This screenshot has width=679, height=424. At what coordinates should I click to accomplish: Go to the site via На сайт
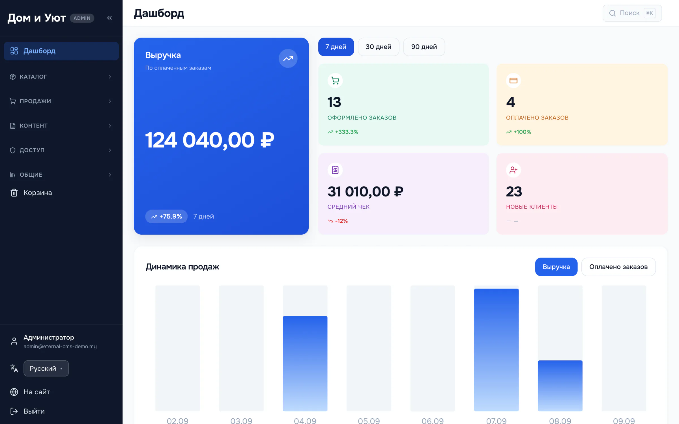point(36,392)
